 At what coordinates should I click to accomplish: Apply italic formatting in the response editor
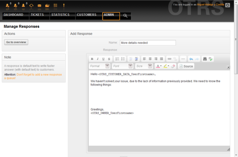[98, 59]
